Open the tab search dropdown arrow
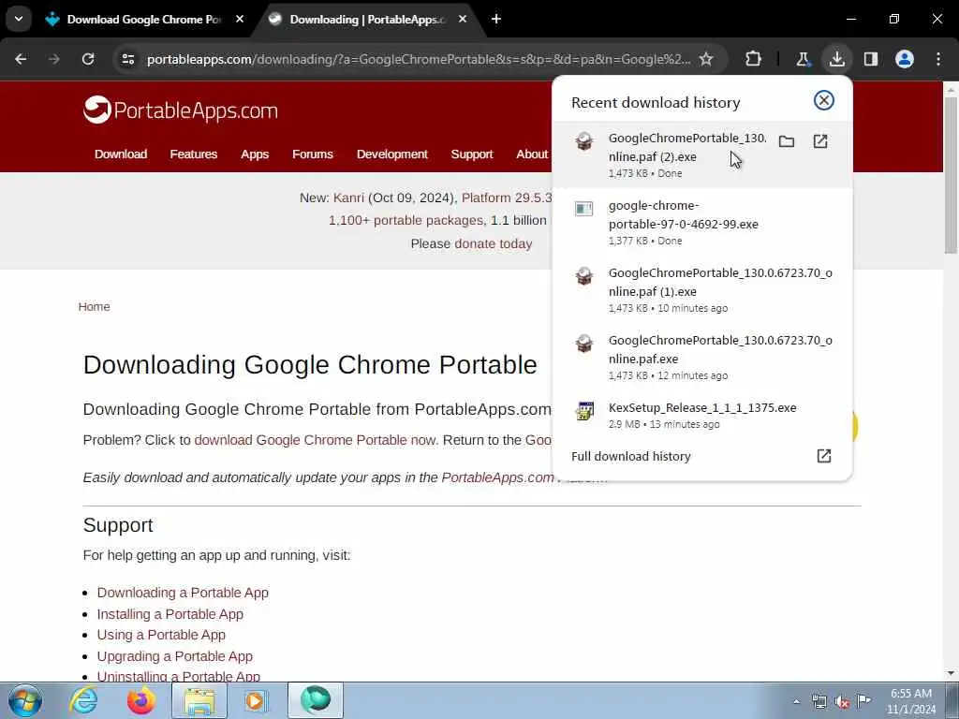The width and height of the screenshot is (959, 719). click(x=19, y=19)
